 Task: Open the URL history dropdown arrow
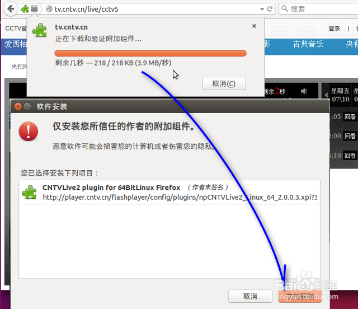[x=262, y=10]
